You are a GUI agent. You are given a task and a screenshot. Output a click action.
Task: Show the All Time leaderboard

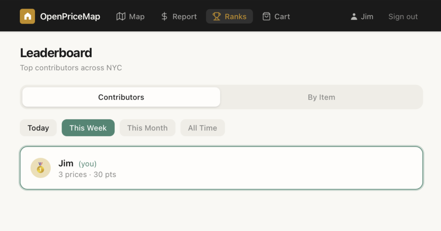(202, 128)
